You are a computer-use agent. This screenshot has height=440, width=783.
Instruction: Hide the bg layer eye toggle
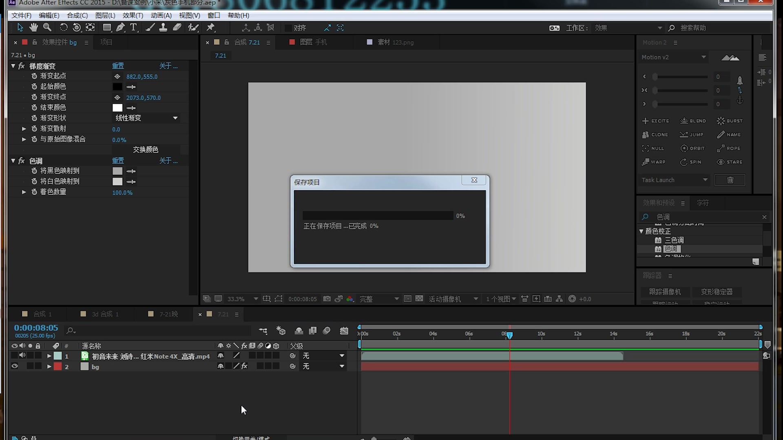click(15, 366)
